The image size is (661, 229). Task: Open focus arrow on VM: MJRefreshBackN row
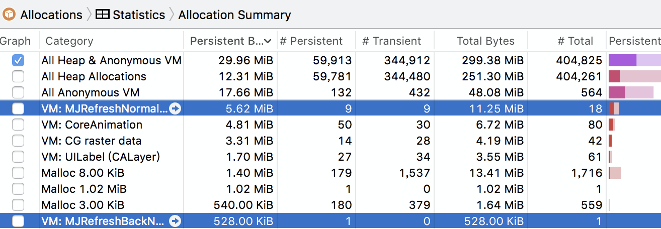pos(175,221)
